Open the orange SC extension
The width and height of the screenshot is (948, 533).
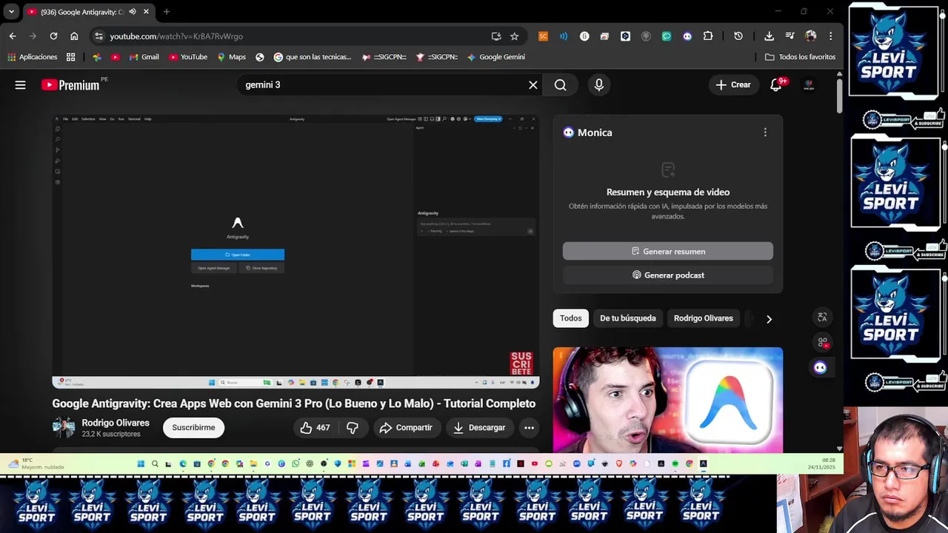[x=544, y=36]
